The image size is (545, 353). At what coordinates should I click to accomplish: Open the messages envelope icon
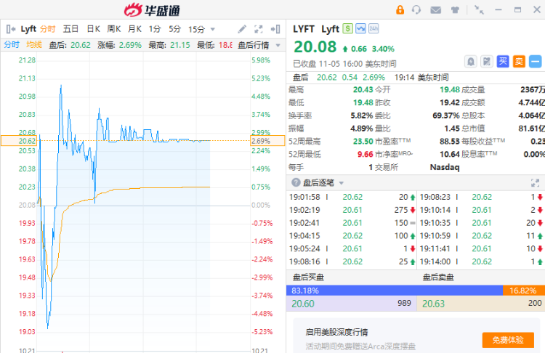(435, 10)
